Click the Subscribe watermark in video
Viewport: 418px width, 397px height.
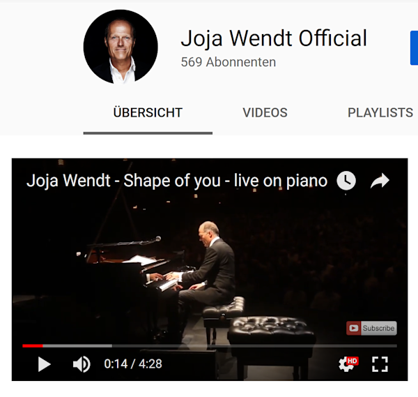point(371,328)
